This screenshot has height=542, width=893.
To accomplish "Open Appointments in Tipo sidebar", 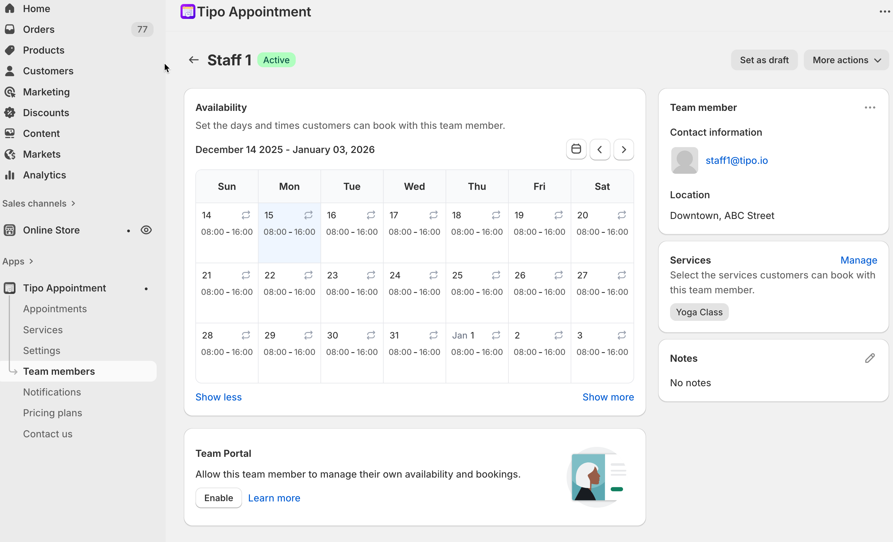I will click(55, 309).
